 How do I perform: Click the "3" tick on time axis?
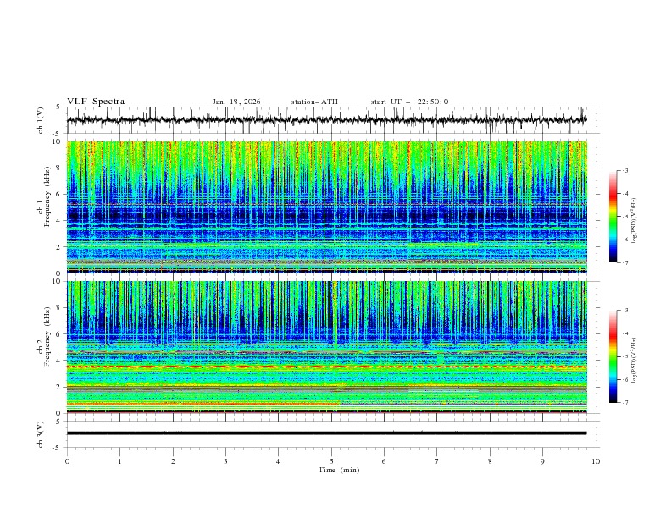coord(225,461)
